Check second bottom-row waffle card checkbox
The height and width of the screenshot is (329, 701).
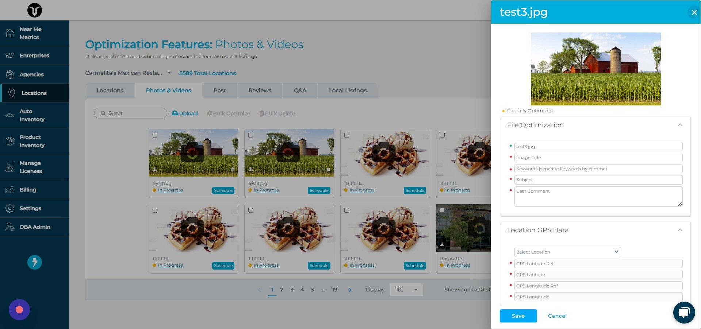click(x=250, y=210)
